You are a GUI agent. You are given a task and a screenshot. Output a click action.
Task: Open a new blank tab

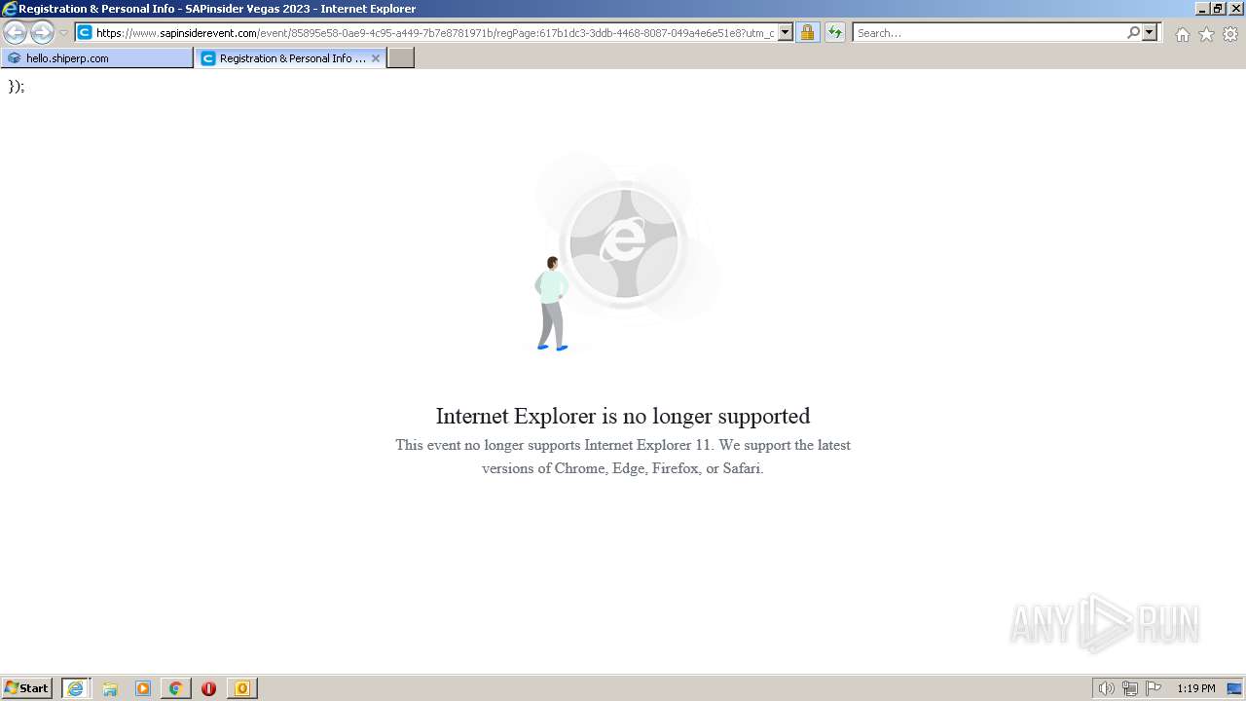[x=401, y=58]
